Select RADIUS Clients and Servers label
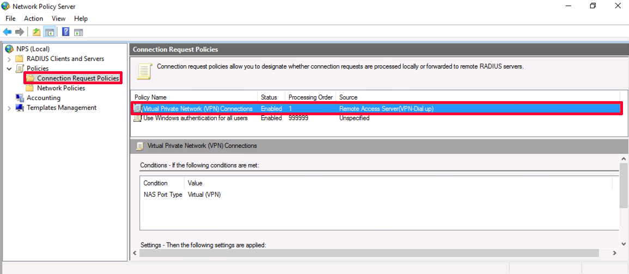 65,59
